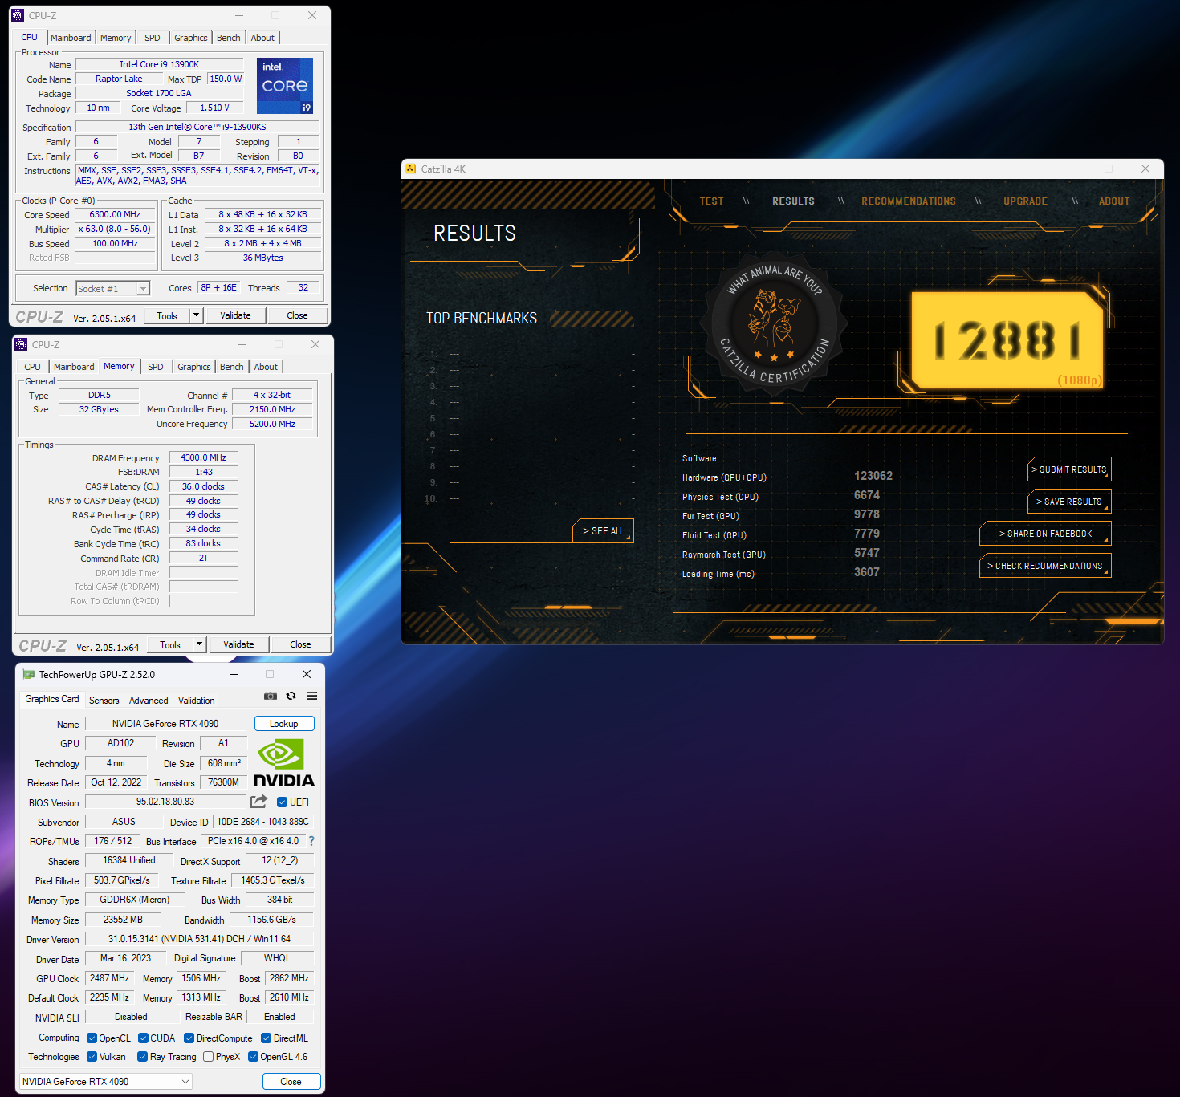Screen dimensions: 1180x1097
Task: Refresh GPU-Z data with refresh icon
Action: click(291, 696)
